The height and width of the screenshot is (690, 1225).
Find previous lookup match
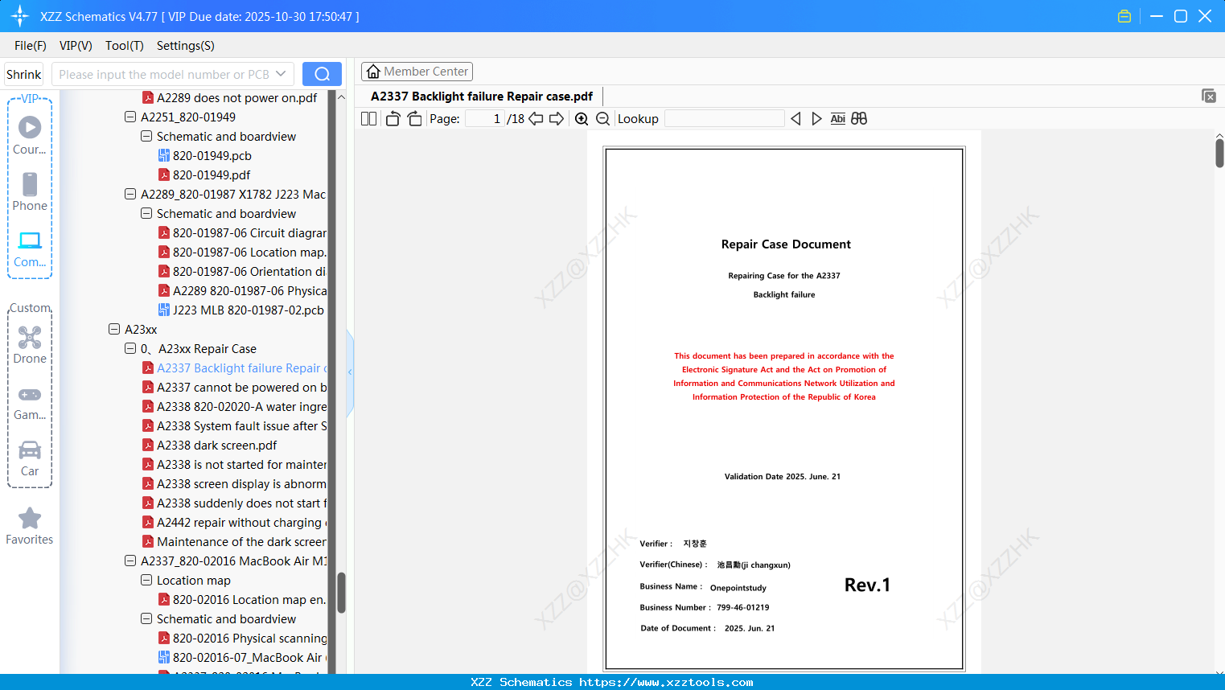coord(795,119)
